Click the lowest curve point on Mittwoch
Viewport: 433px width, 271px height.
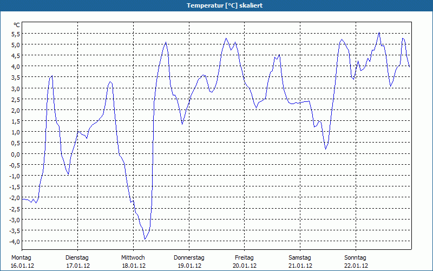145,239
